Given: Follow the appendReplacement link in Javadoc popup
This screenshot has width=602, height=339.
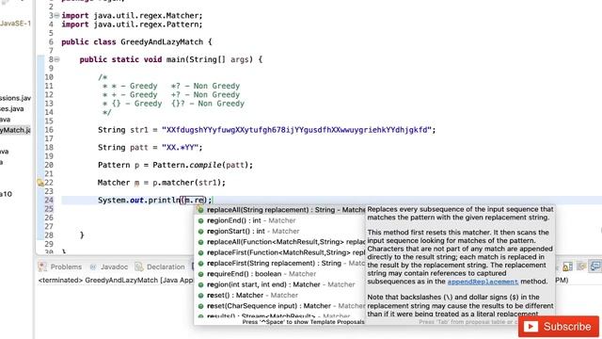Looking at the screenshot, I should point(483,282).
